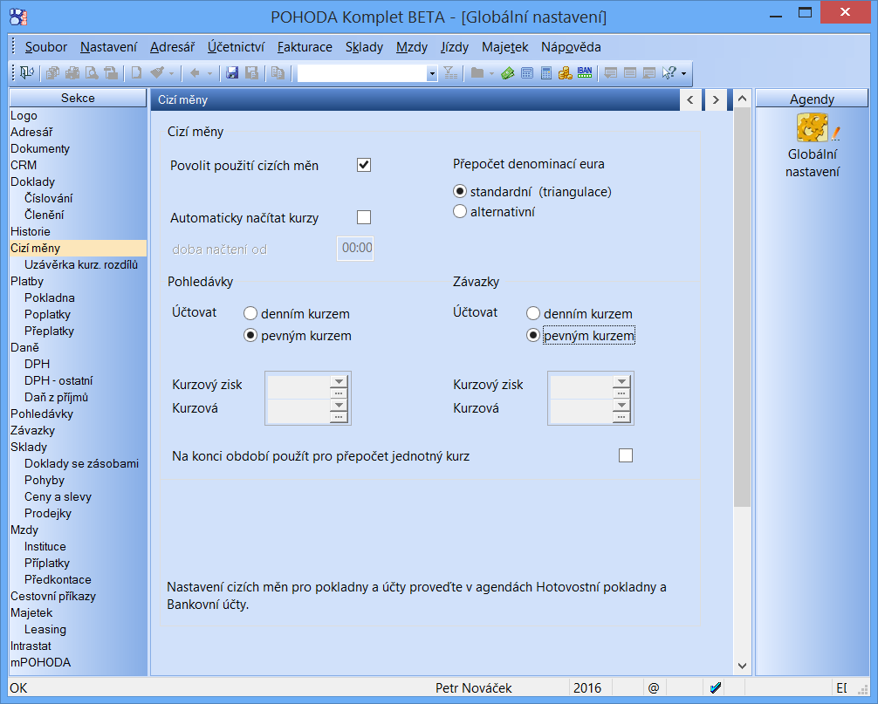Click the folder toolbar icon
Screen dimensions: 878x704
pos(477,72)
